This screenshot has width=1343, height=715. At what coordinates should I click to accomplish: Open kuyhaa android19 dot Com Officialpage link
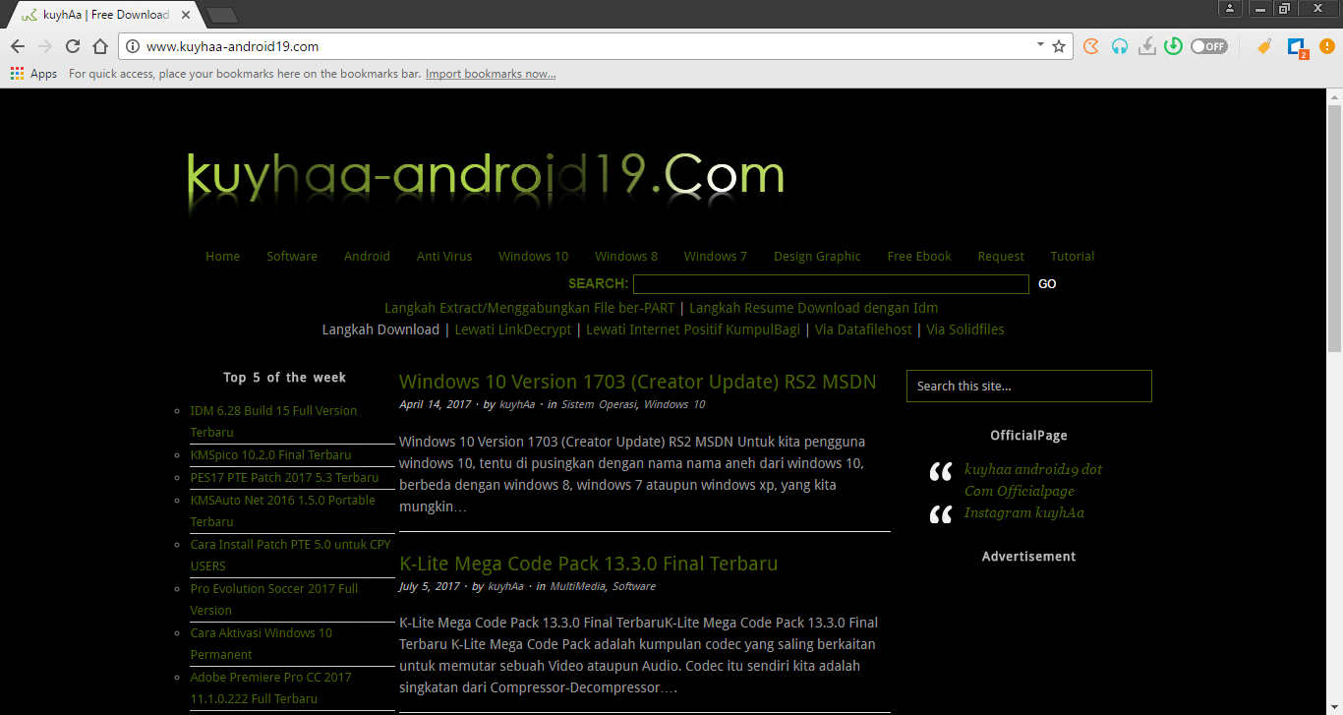[x=1032, y=480]
